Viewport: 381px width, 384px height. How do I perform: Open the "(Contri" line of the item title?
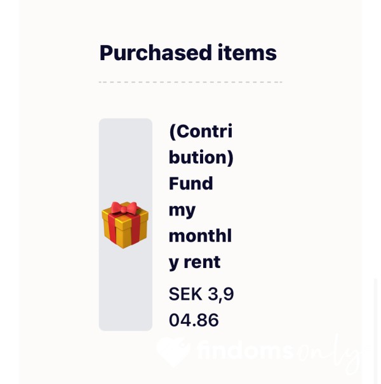(x=201, y=132)
